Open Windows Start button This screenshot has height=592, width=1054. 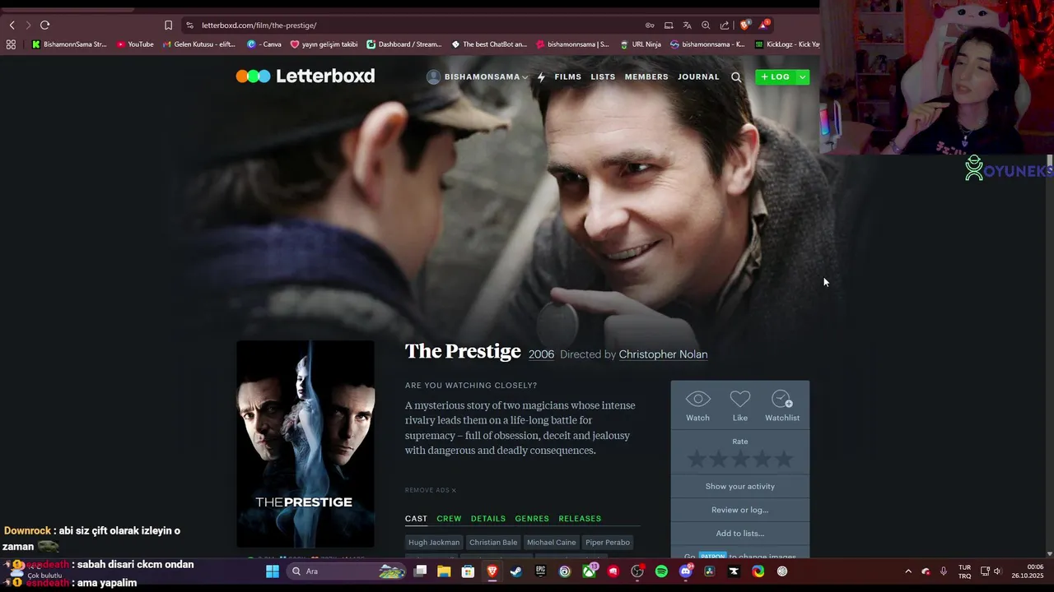[x=273, y=571]
